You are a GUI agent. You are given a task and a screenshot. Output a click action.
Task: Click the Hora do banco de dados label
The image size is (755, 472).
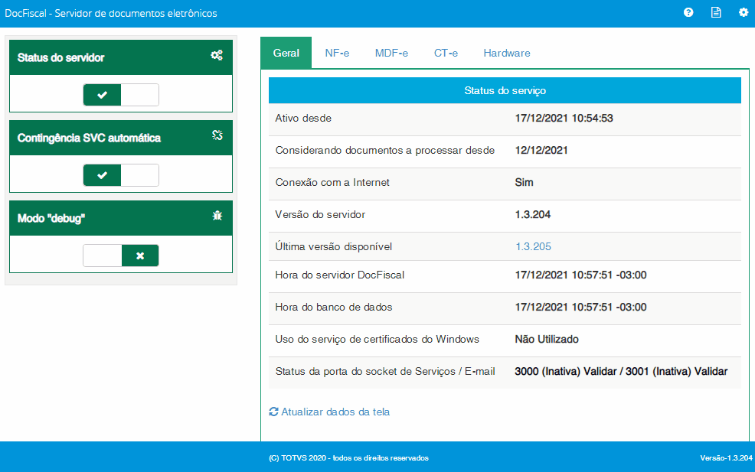tap(334, 307)
